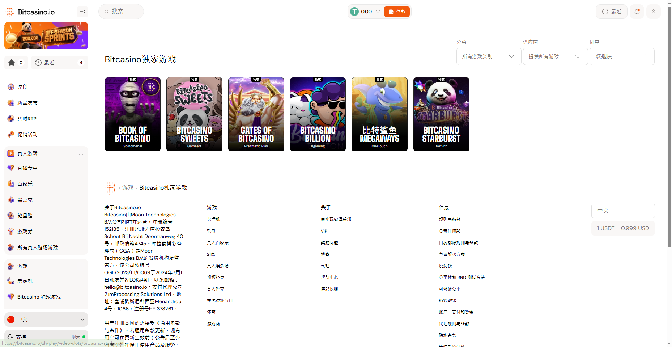Screen dimensions: 672x347
Task: Collapse the 真人游戏 sidebar section
Action: tap(81, 153)
